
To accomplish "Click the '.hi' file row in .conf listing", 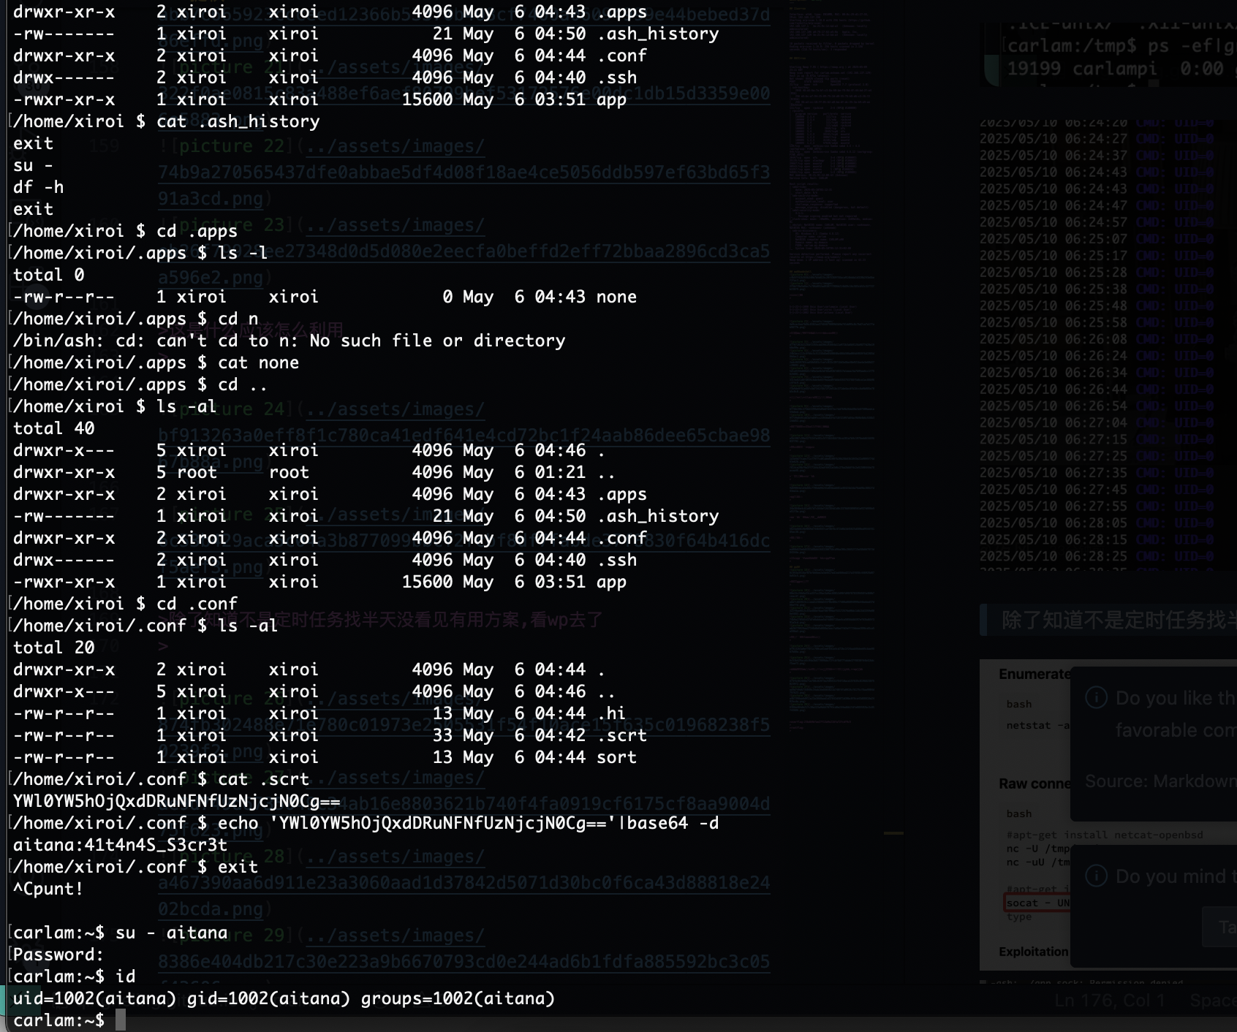I will coord(319,713).
